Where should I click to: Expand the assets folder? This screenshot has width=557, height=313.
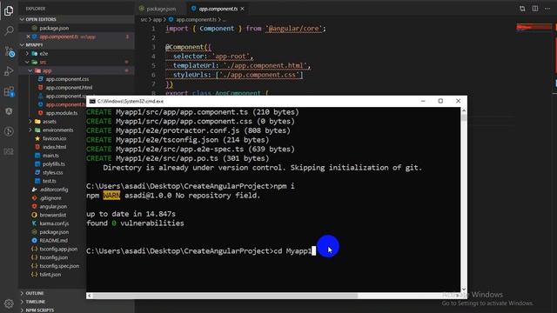[x=49, y=122]
